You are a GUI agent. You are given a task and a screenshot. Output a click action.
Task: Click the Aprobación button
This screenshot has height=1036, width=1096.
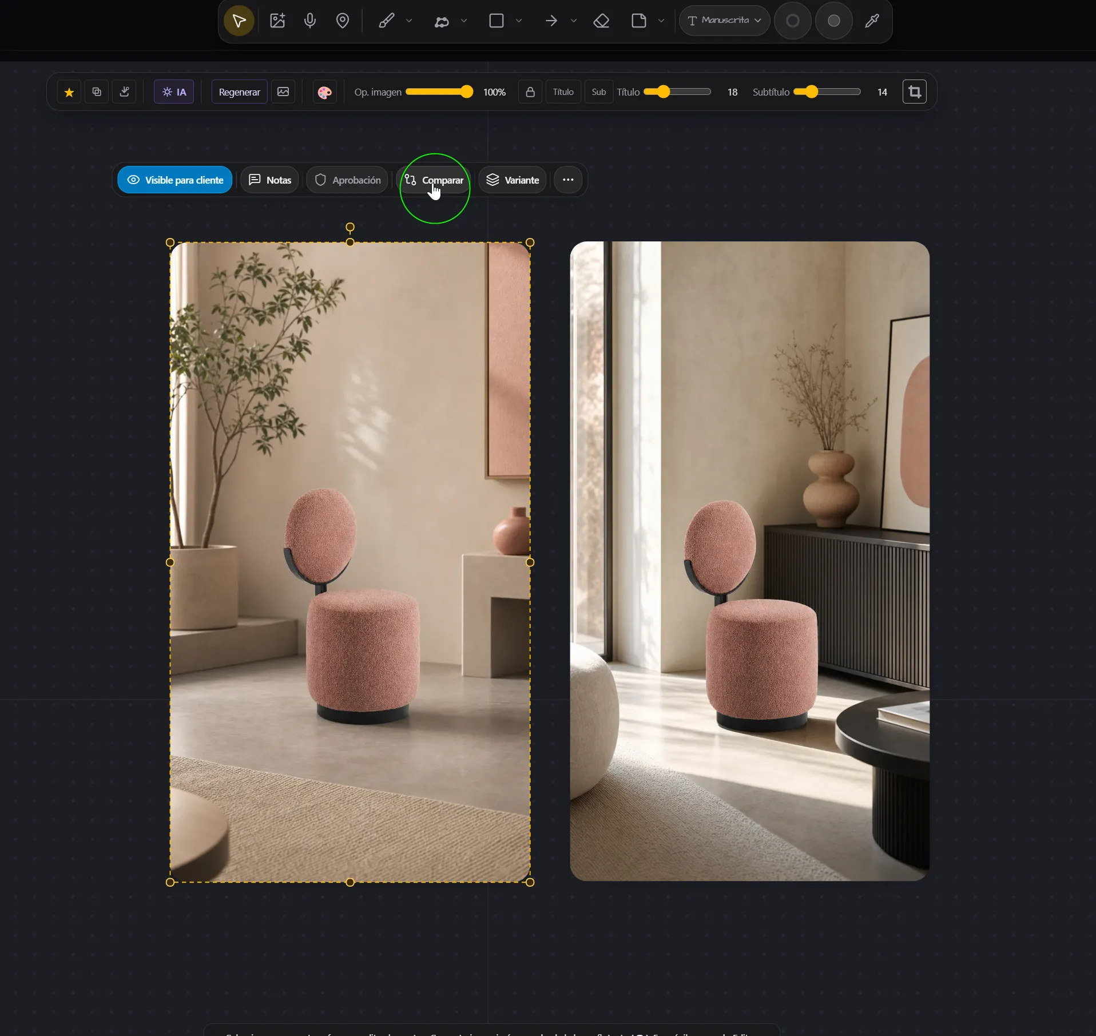[x=347, y=180]
